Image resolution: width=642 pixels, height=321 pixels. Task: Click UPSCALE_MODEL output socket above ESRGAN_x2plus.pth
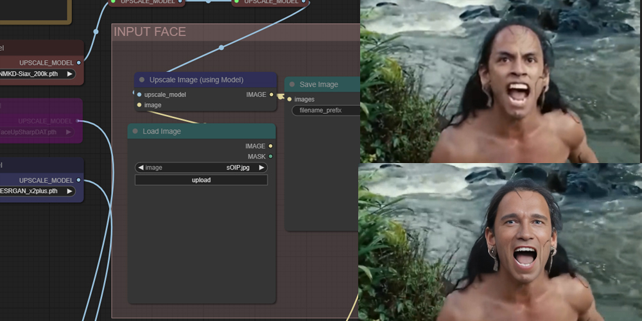78,180
